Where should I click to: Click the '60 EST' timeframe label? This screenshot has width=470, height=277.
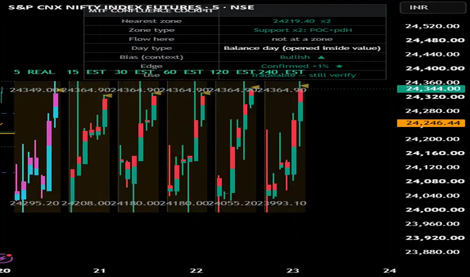point(183,72)
